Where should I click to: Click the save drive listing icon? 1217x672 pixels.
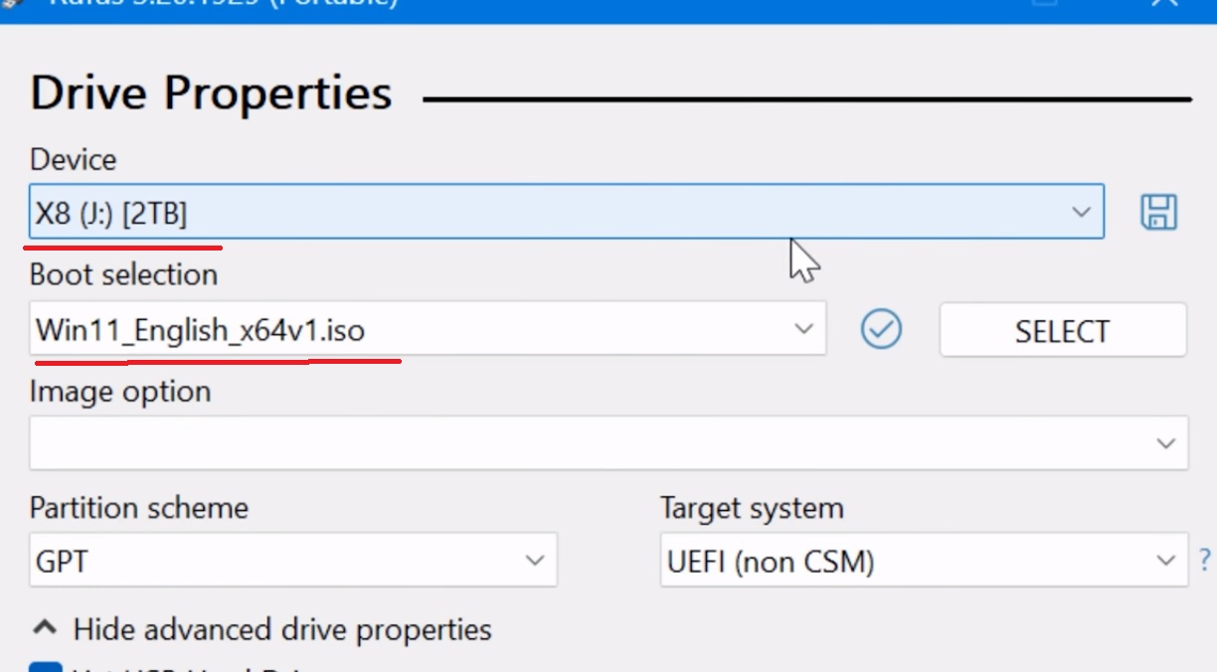1157,212
